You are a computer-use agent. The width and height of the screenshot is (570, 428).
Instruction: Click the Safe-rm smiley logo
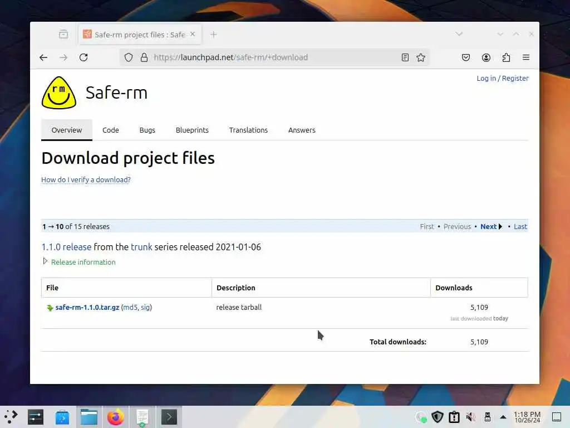59,93
